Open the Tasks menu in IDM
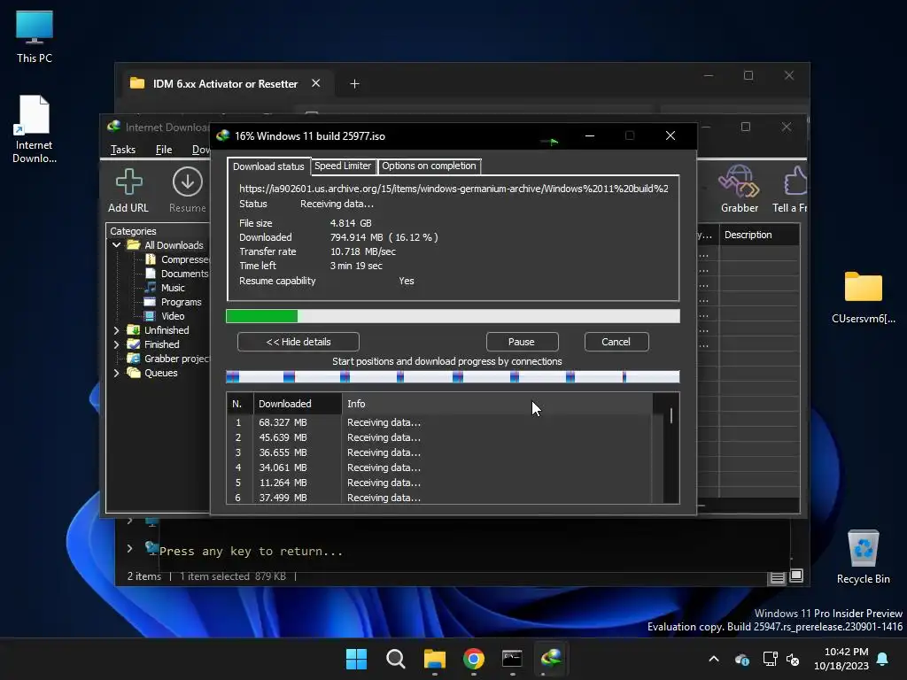907x680 pixels. tap(122, 150)
